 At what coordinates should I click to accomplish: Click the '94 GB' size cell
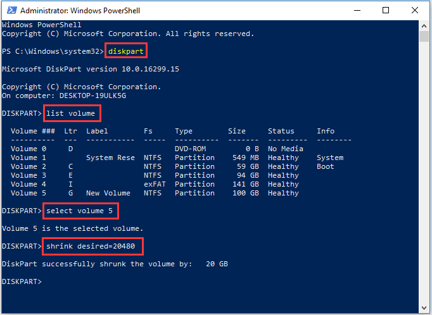[x=248, y=175]
